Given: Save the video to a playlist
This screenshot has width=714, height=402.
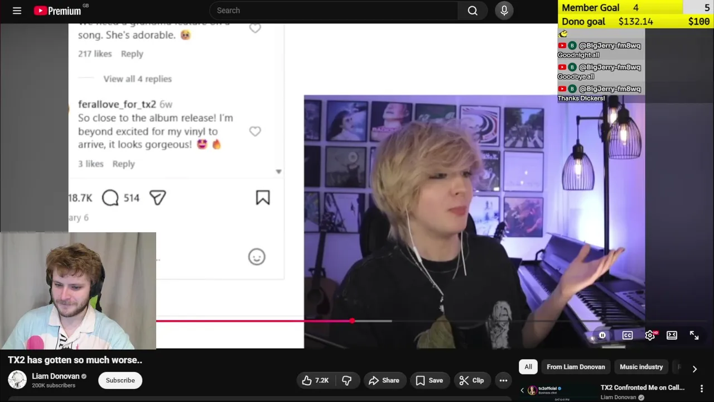Looking at the screenshot, I should (428, 380).
